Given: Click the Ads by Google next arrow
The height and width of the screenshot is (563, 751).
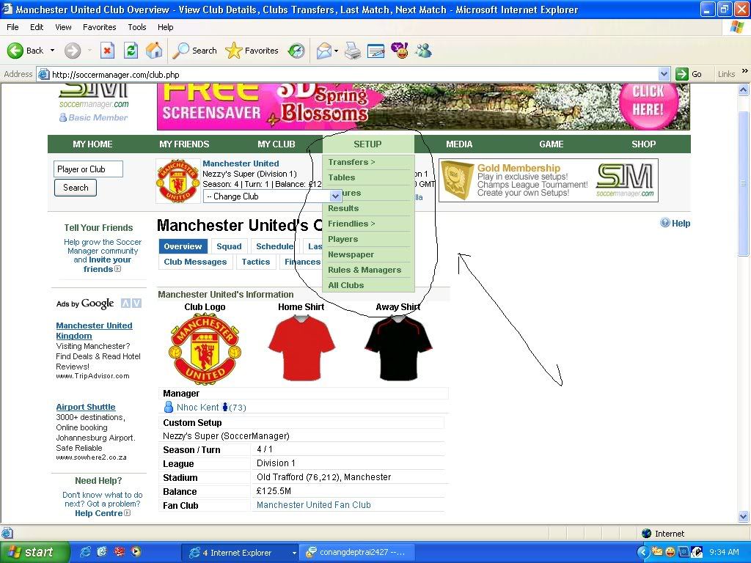Looking at the screenshot, I should (136, 303).
